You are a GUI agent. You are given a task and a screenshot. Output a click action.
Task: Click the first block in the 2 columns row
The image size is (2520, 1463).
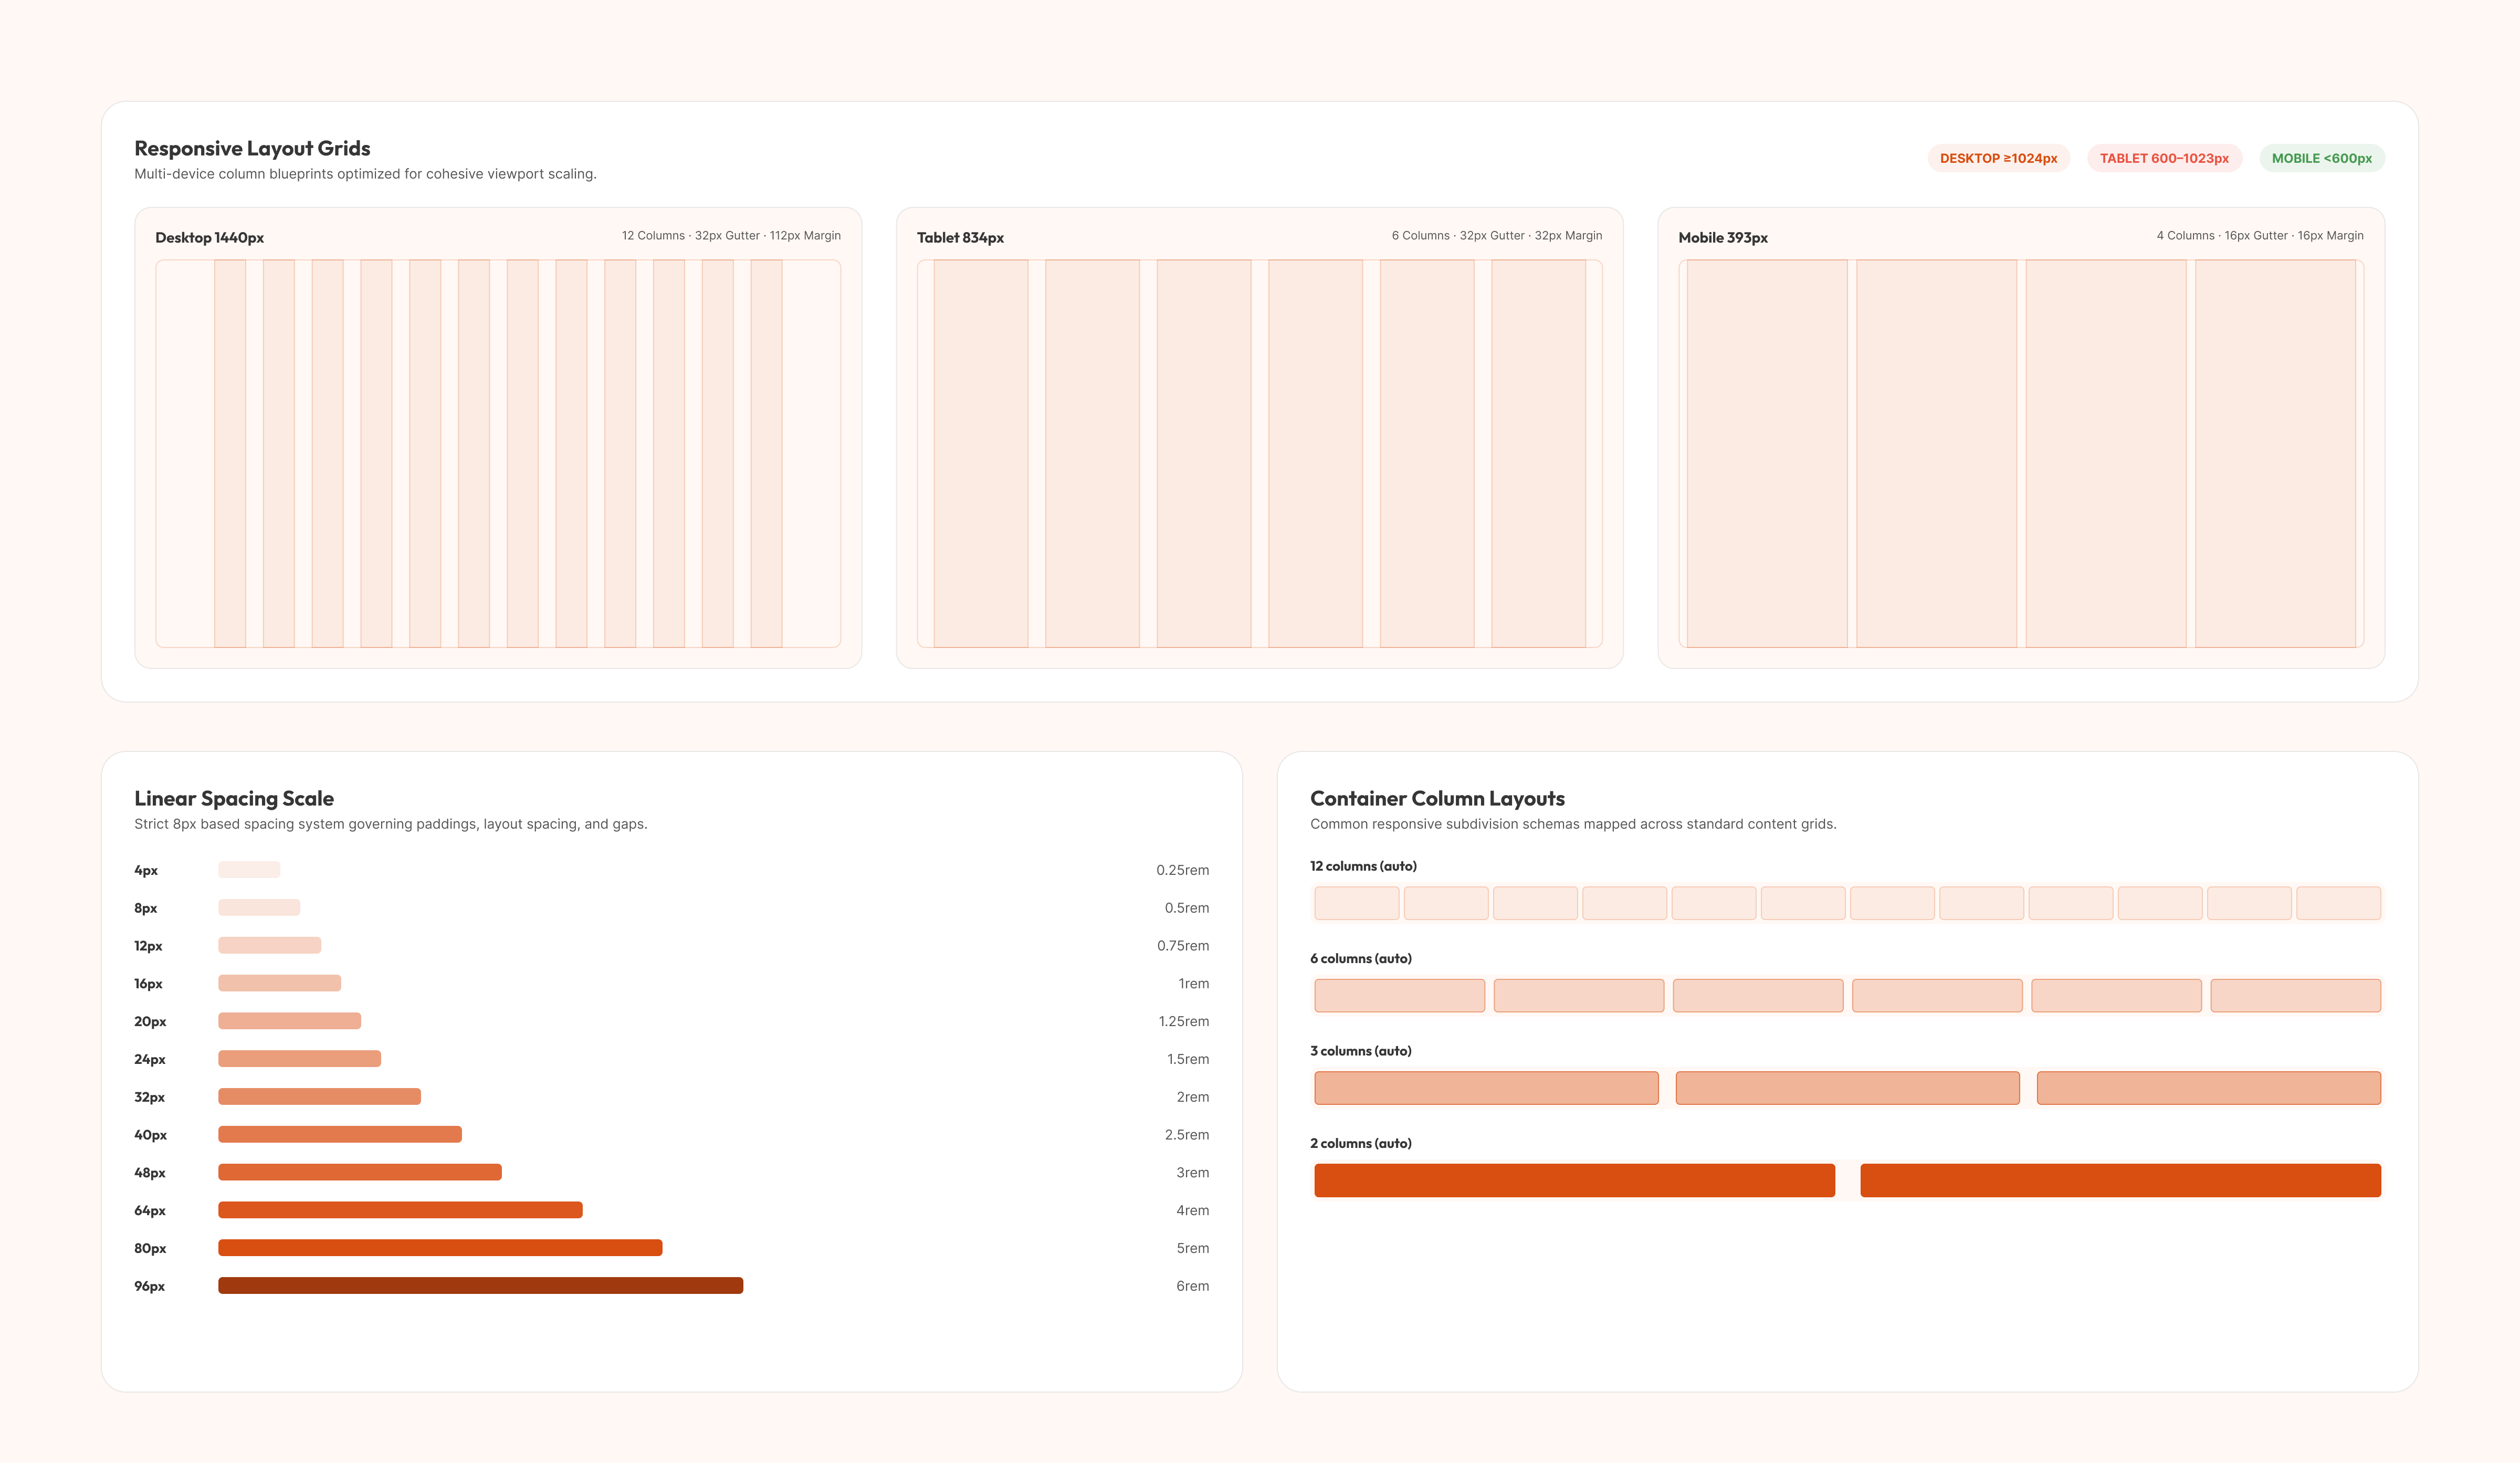[x=1574, y=1180]
